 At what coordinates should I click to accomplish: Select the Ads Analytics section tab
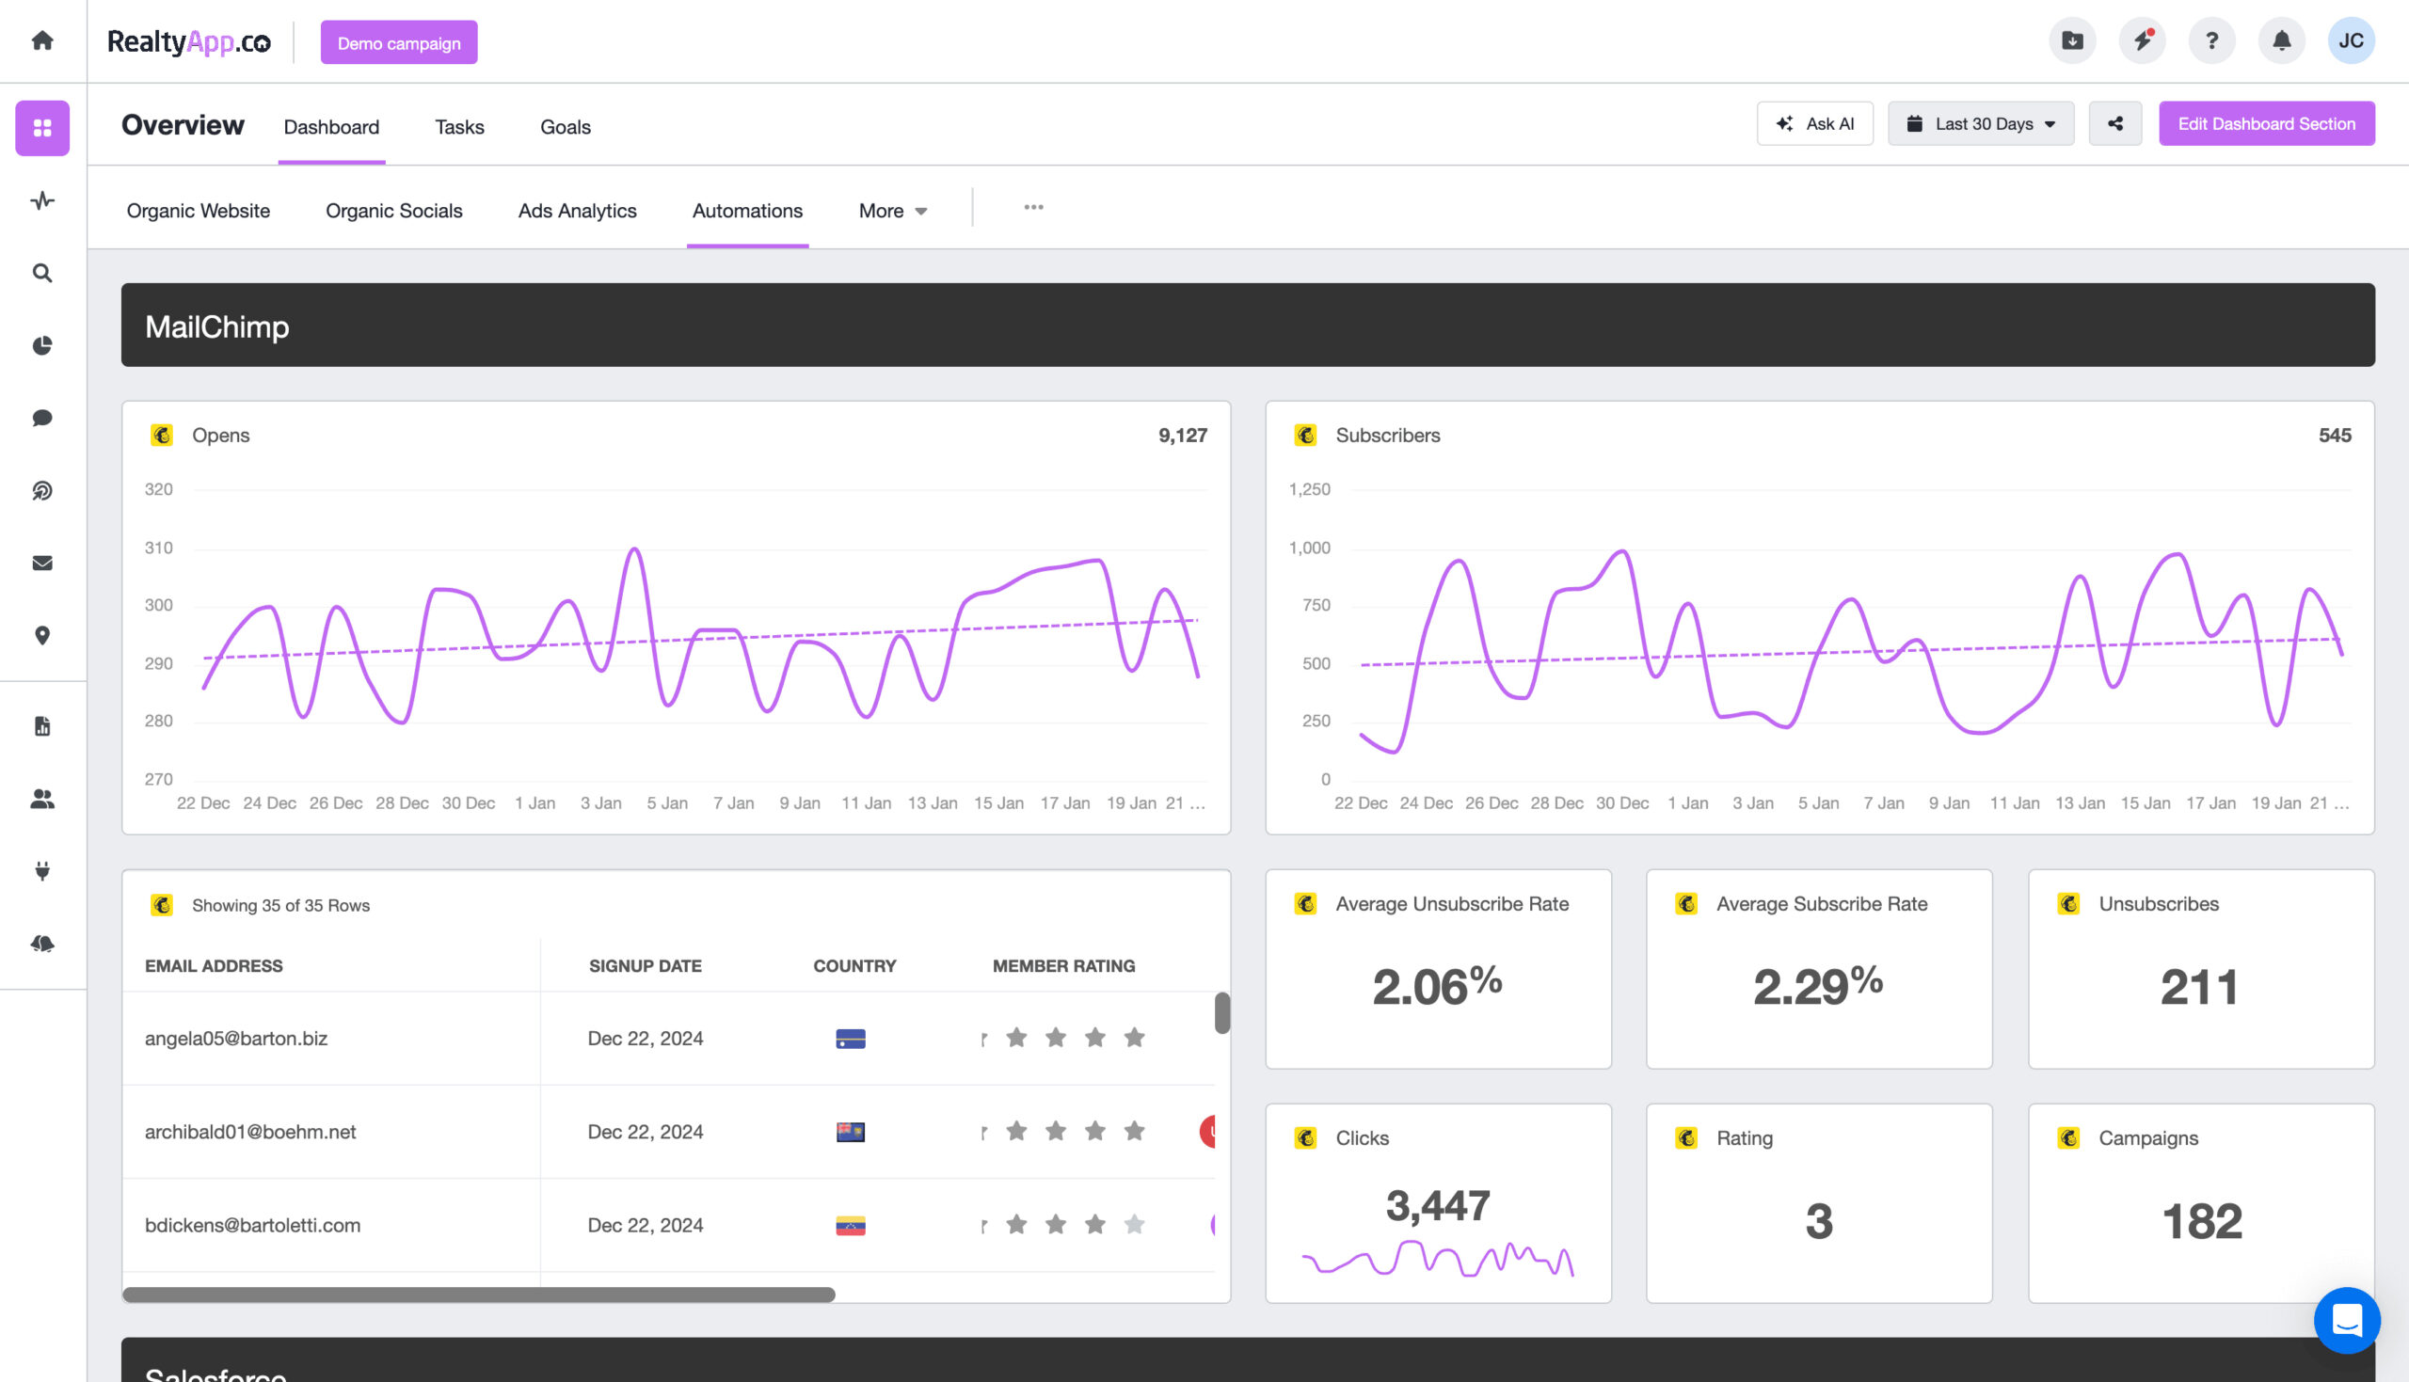[577, 211]
